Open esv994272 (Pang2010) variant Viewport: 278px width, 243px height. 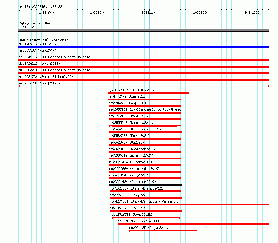[x=127, y=103]
